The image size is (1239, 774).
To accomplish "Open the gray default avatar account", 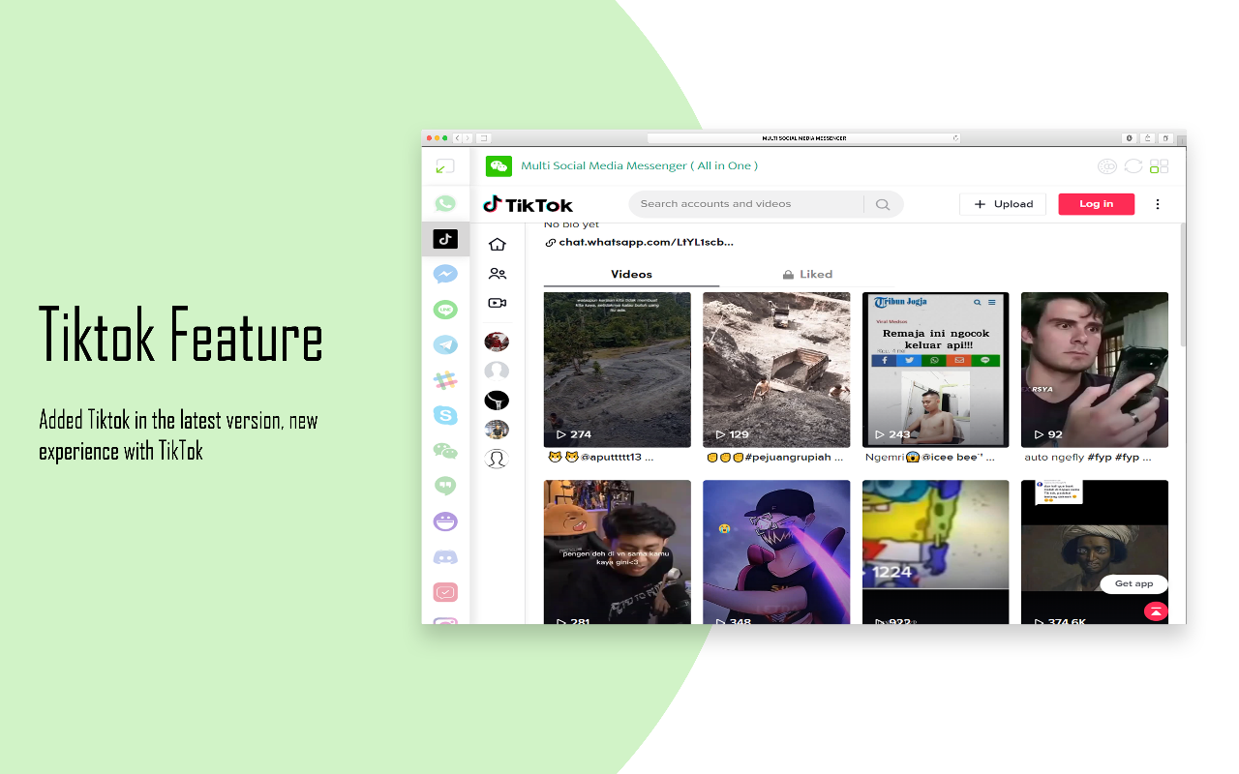I will pos(497,371).
